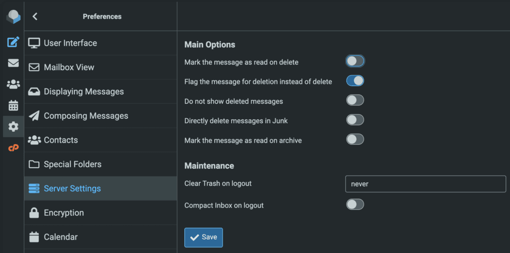Open the Clear Trash on logout dropdown
Viewport: 510px width, 253px height.
[x=425, y=184]
